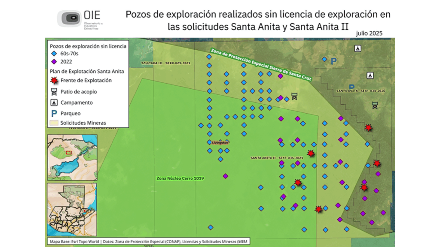Image resolution: width=440 pixels, height=247 pixels.
Task: Click the '60s-70s' legend label
Action: point(69,54)
